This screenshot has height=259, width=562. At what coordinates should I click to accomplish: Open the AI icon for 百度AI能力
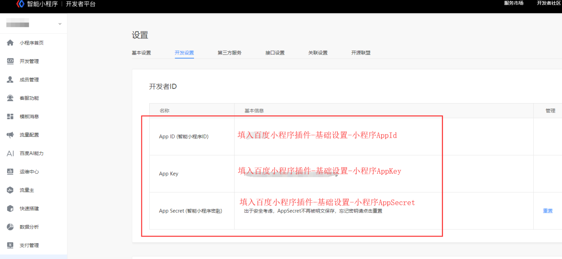[10, 153]
